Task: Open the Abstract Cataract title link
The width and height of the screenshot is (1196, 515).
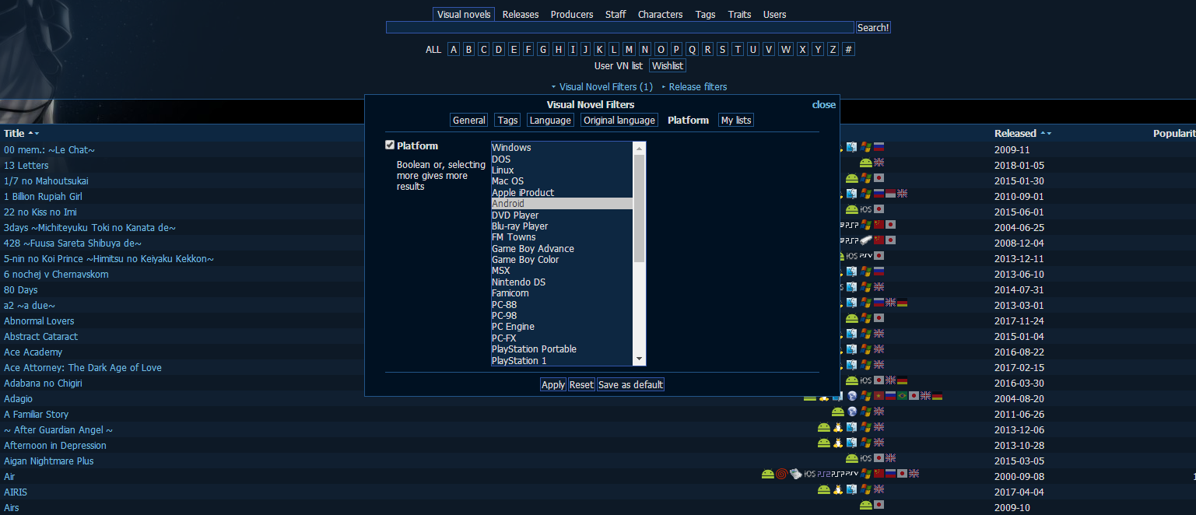Action: [x=40, y=336]
